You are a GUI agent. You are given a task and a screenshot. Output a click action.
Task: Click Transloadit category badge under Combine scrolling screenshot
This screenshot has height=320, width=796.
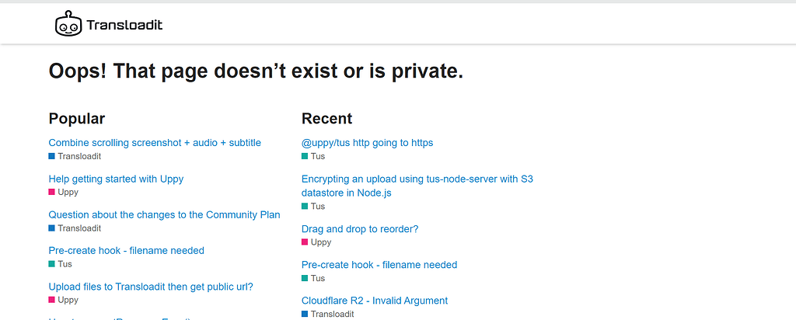(x=75, y=156)
